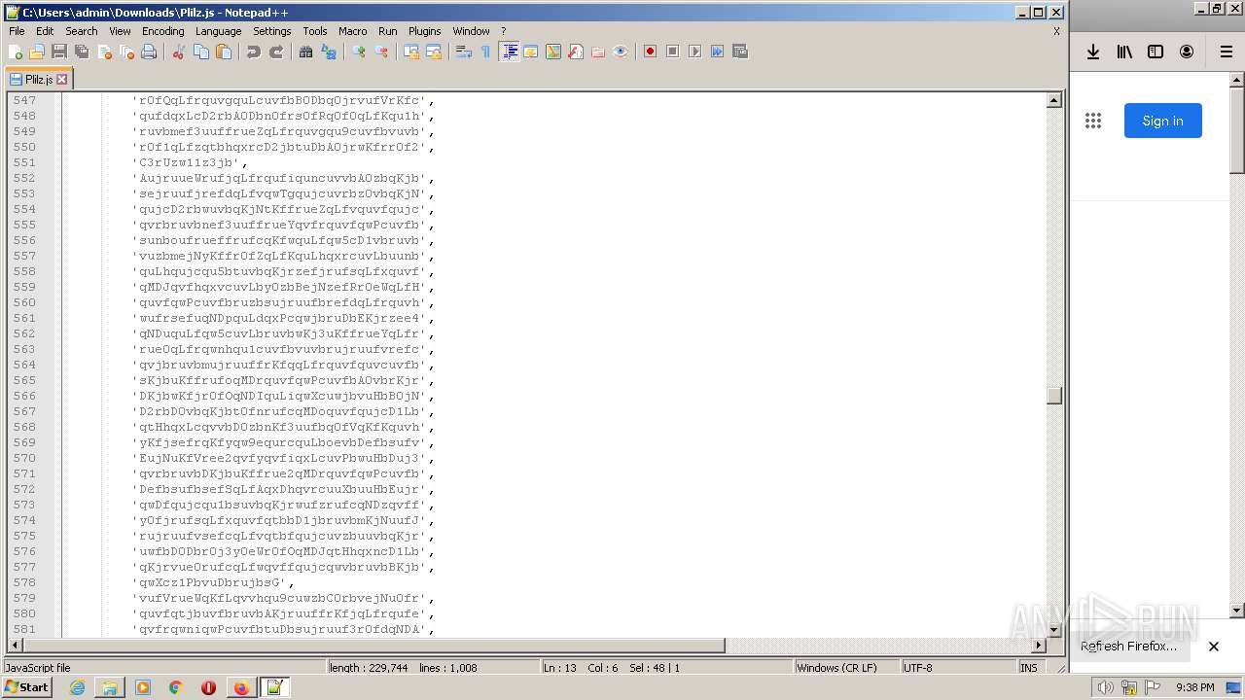Screen dimensions: 1245x700
Task: Open the Google apps grid icon
Action: pos(1093,121)
